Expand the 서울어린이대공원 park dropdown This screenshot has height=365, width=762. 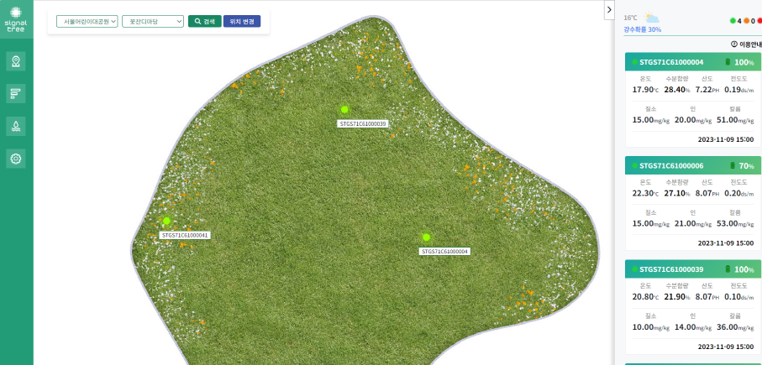click(87, 21)
